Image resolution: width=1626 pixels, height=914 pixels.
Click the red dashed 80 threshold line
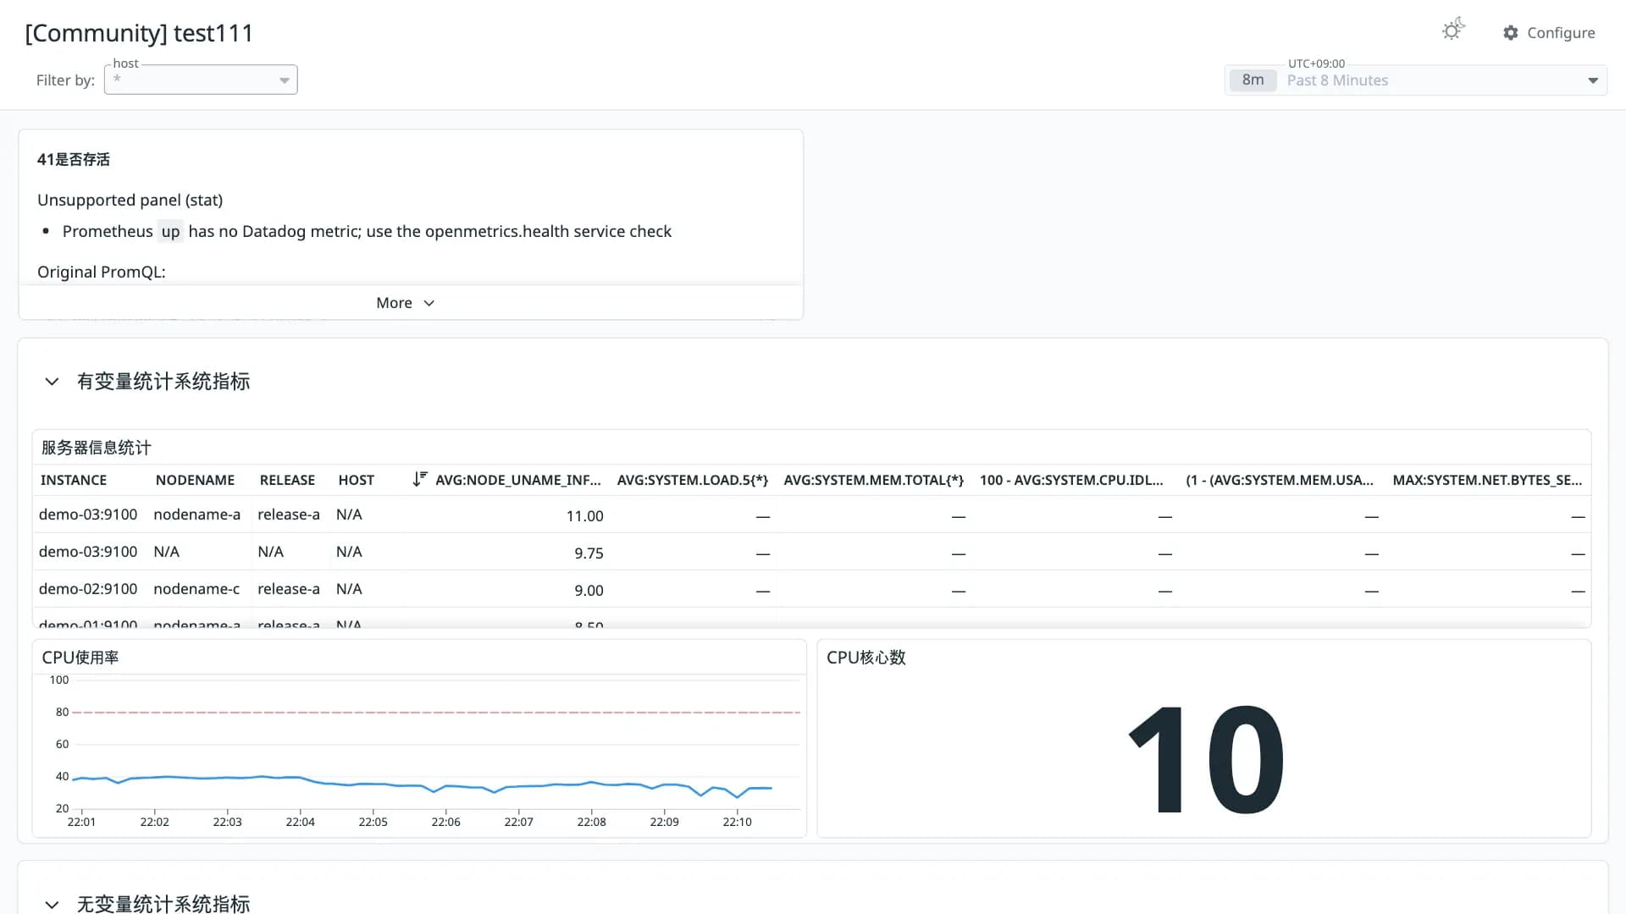436,713
